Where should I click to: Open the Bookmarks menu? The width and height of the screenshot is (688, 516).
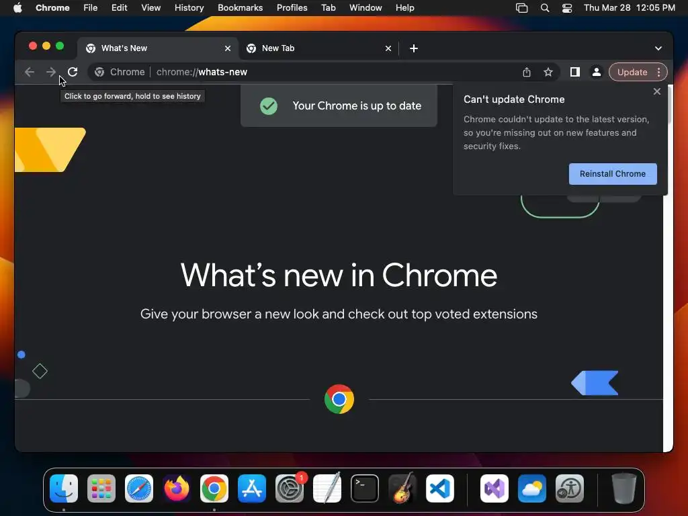(x=240, y=8)
